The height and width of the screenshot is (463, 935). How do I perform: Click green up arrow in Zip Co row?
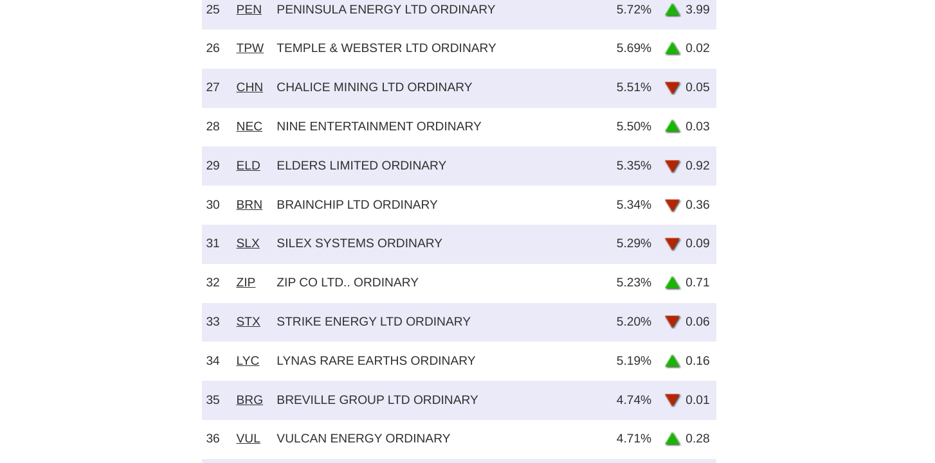pos(673,283)
